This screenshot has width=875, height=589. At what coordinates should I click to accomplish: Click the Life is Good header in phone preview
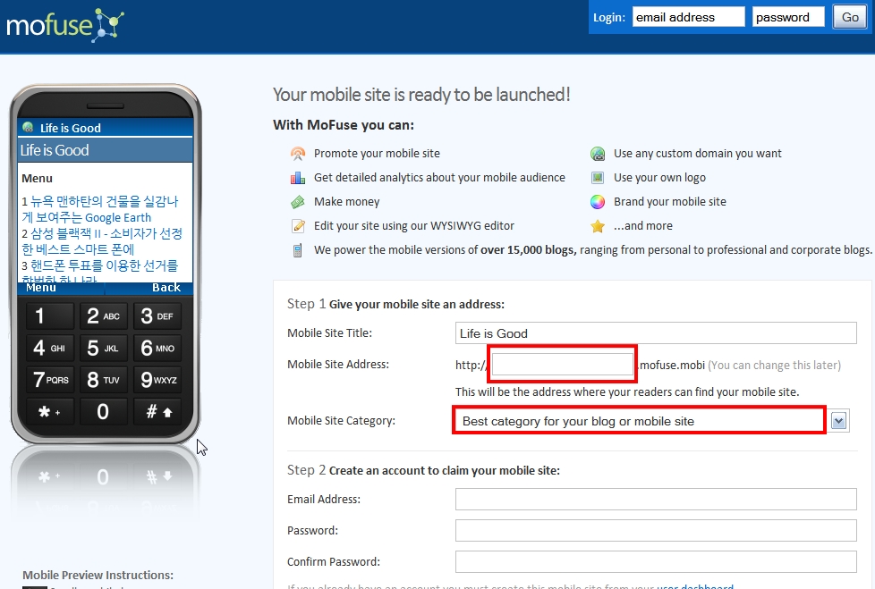(105, 150)
